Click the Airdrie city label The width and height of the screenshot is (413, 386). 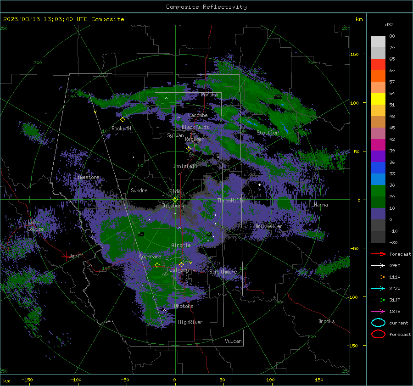181,245
